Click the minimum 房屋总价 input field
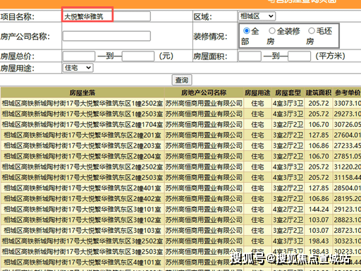This screenshot has height=271, width=361. tap(79, 56)
